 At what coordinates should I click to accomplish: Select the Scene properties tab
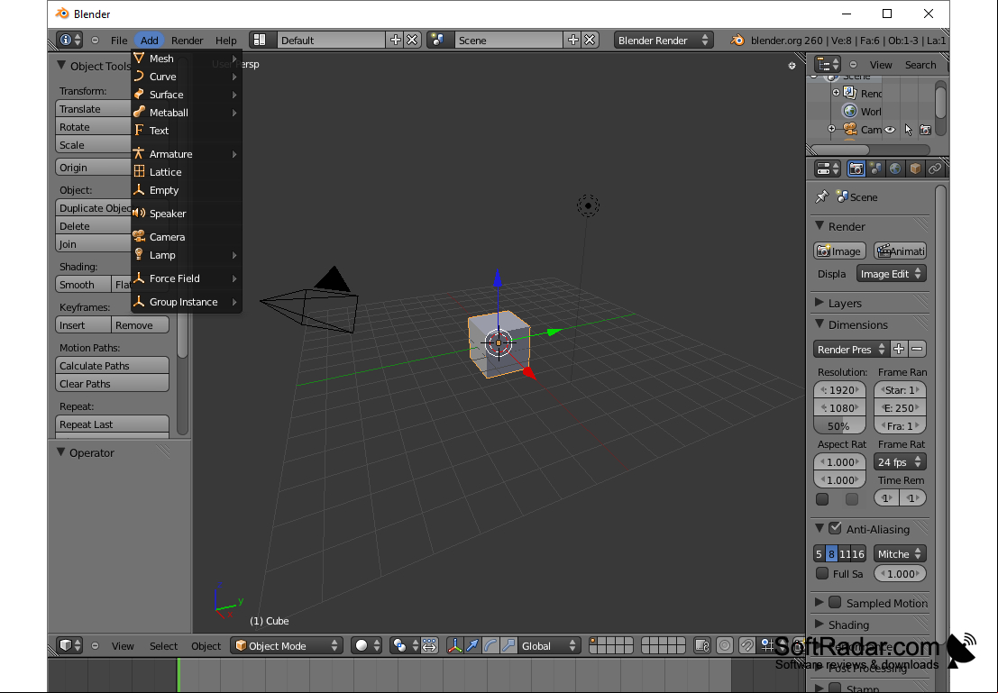click(875, 169)
